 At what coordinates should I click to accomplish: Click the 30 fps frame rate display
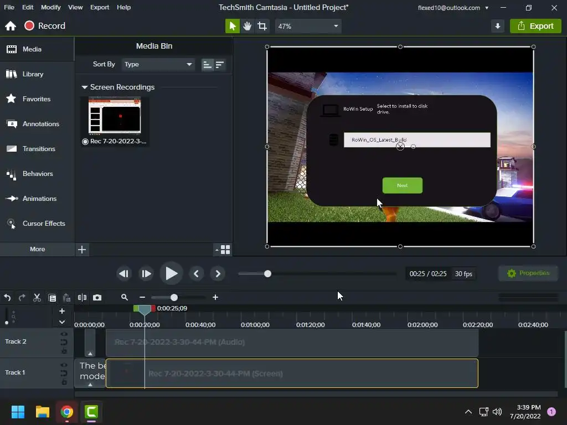[x=463, y=273]
